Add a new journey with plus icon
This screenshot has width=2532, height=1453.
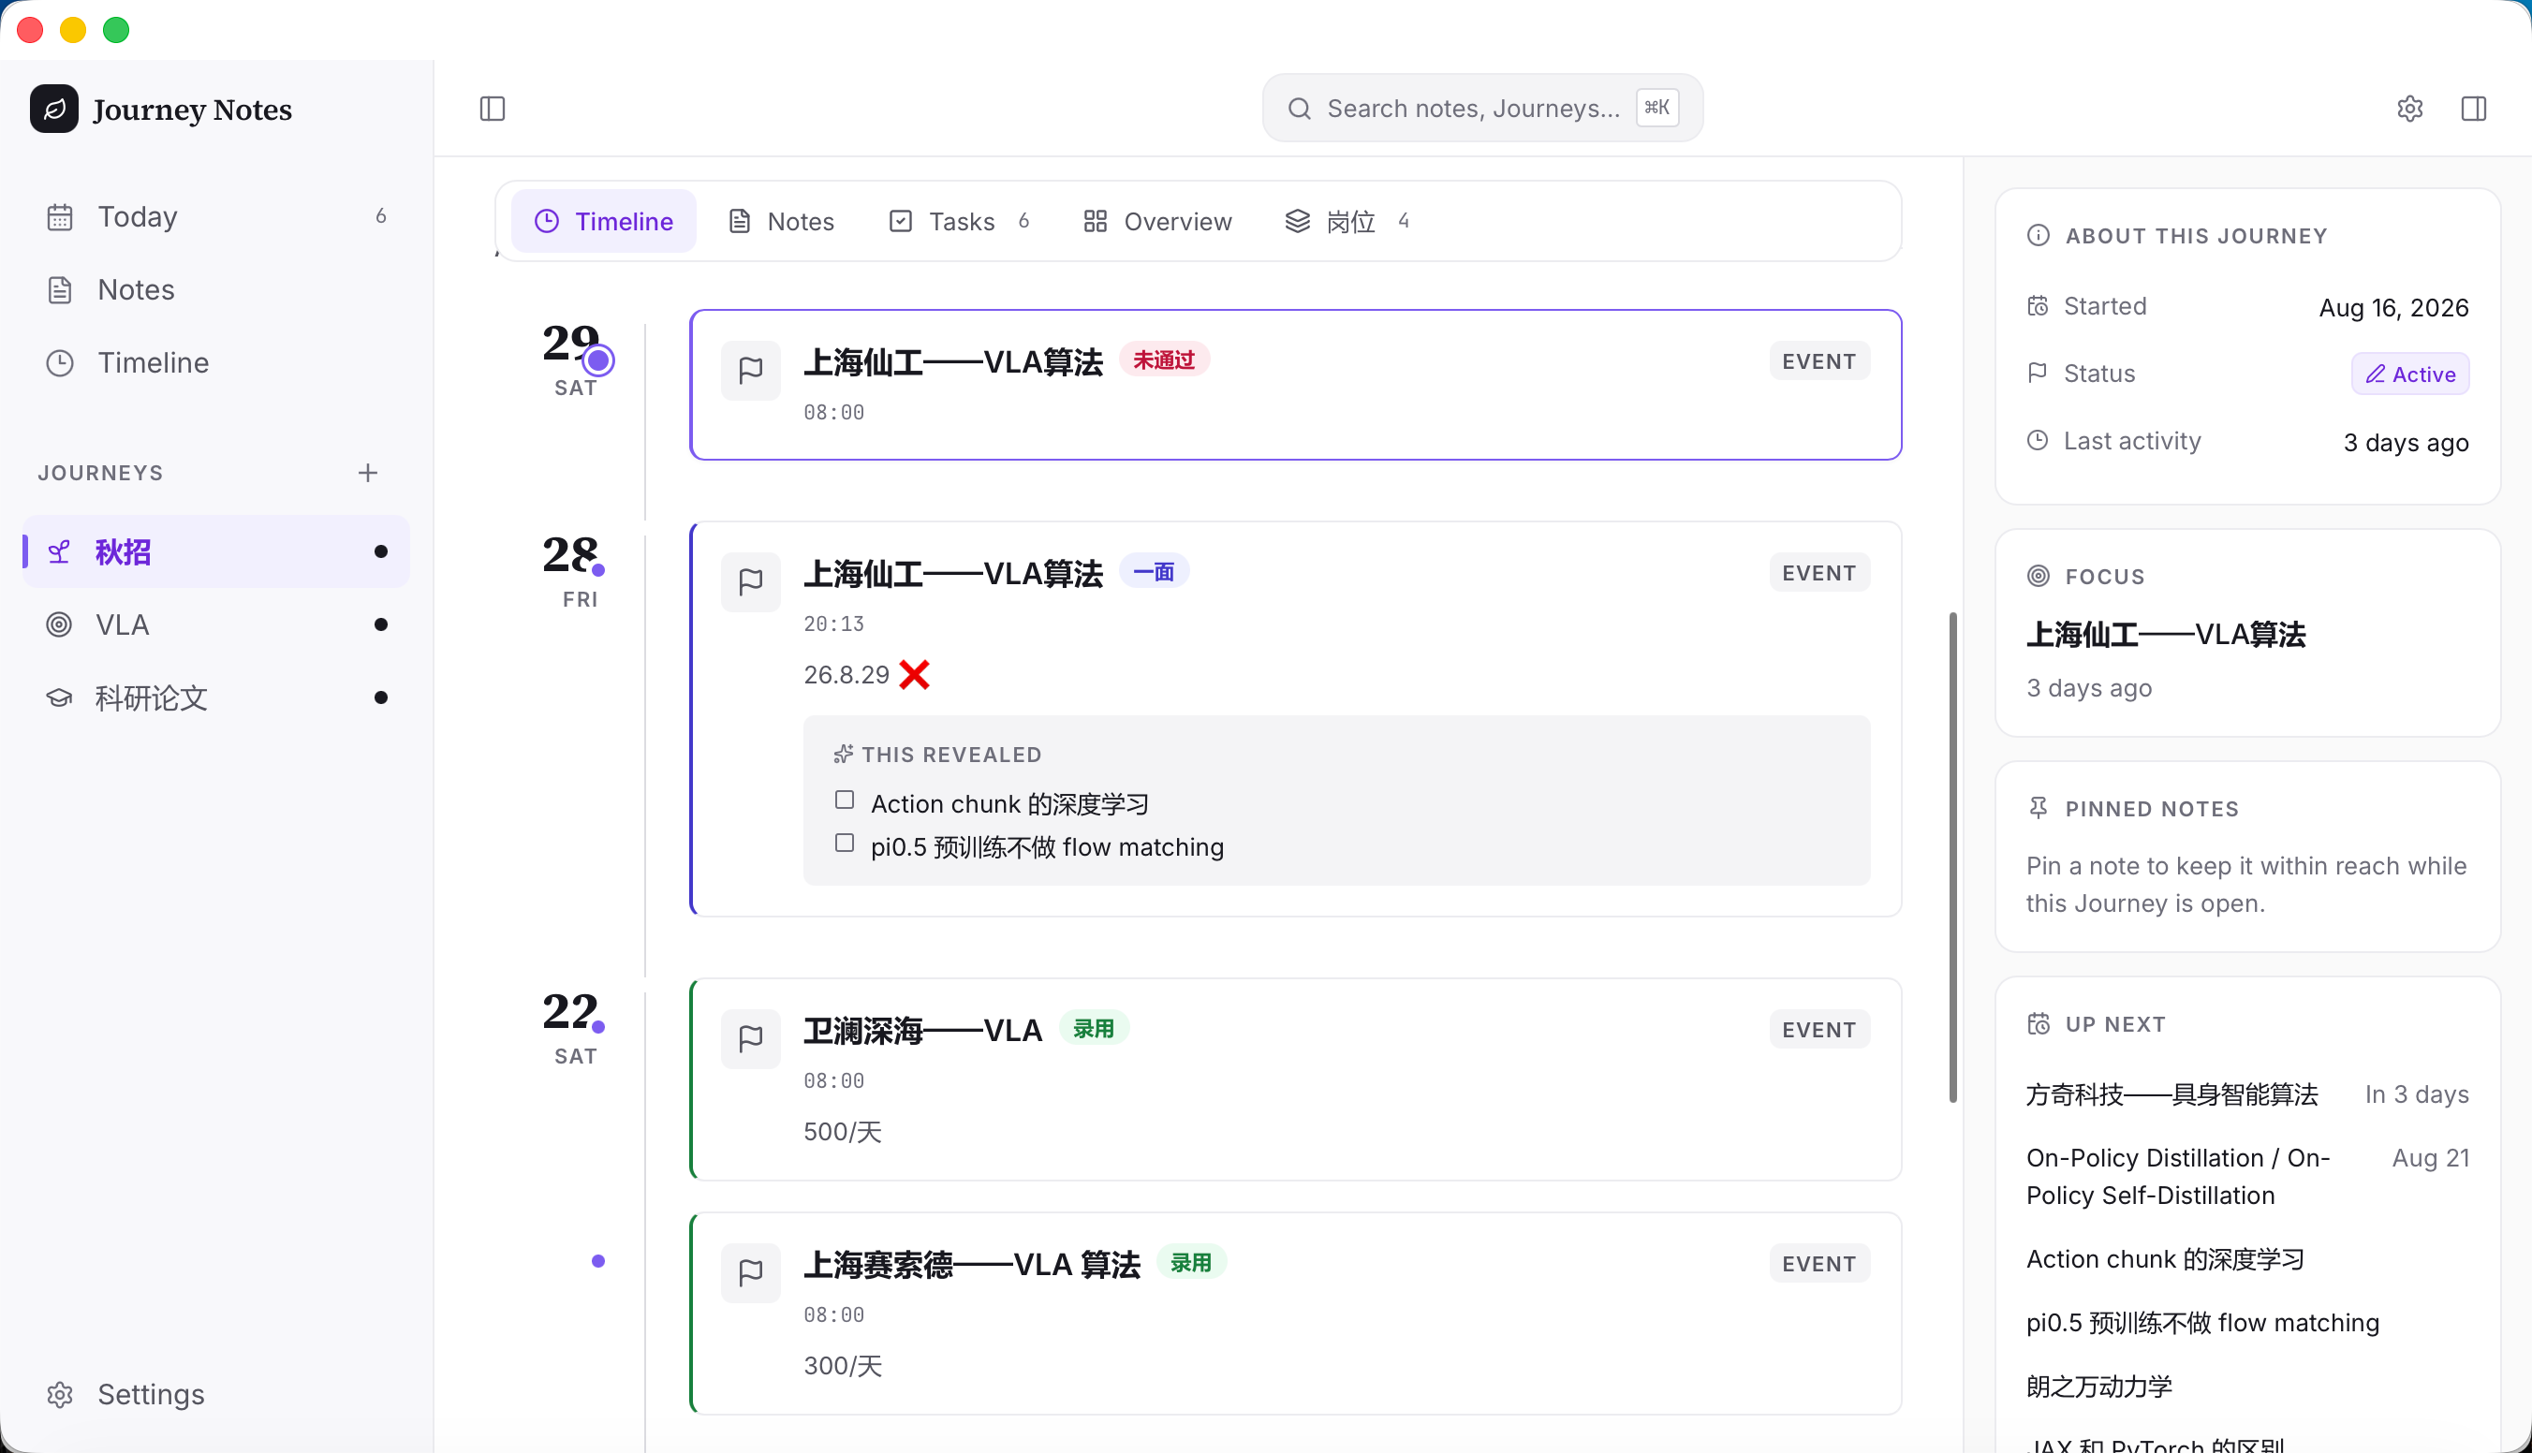367,472
